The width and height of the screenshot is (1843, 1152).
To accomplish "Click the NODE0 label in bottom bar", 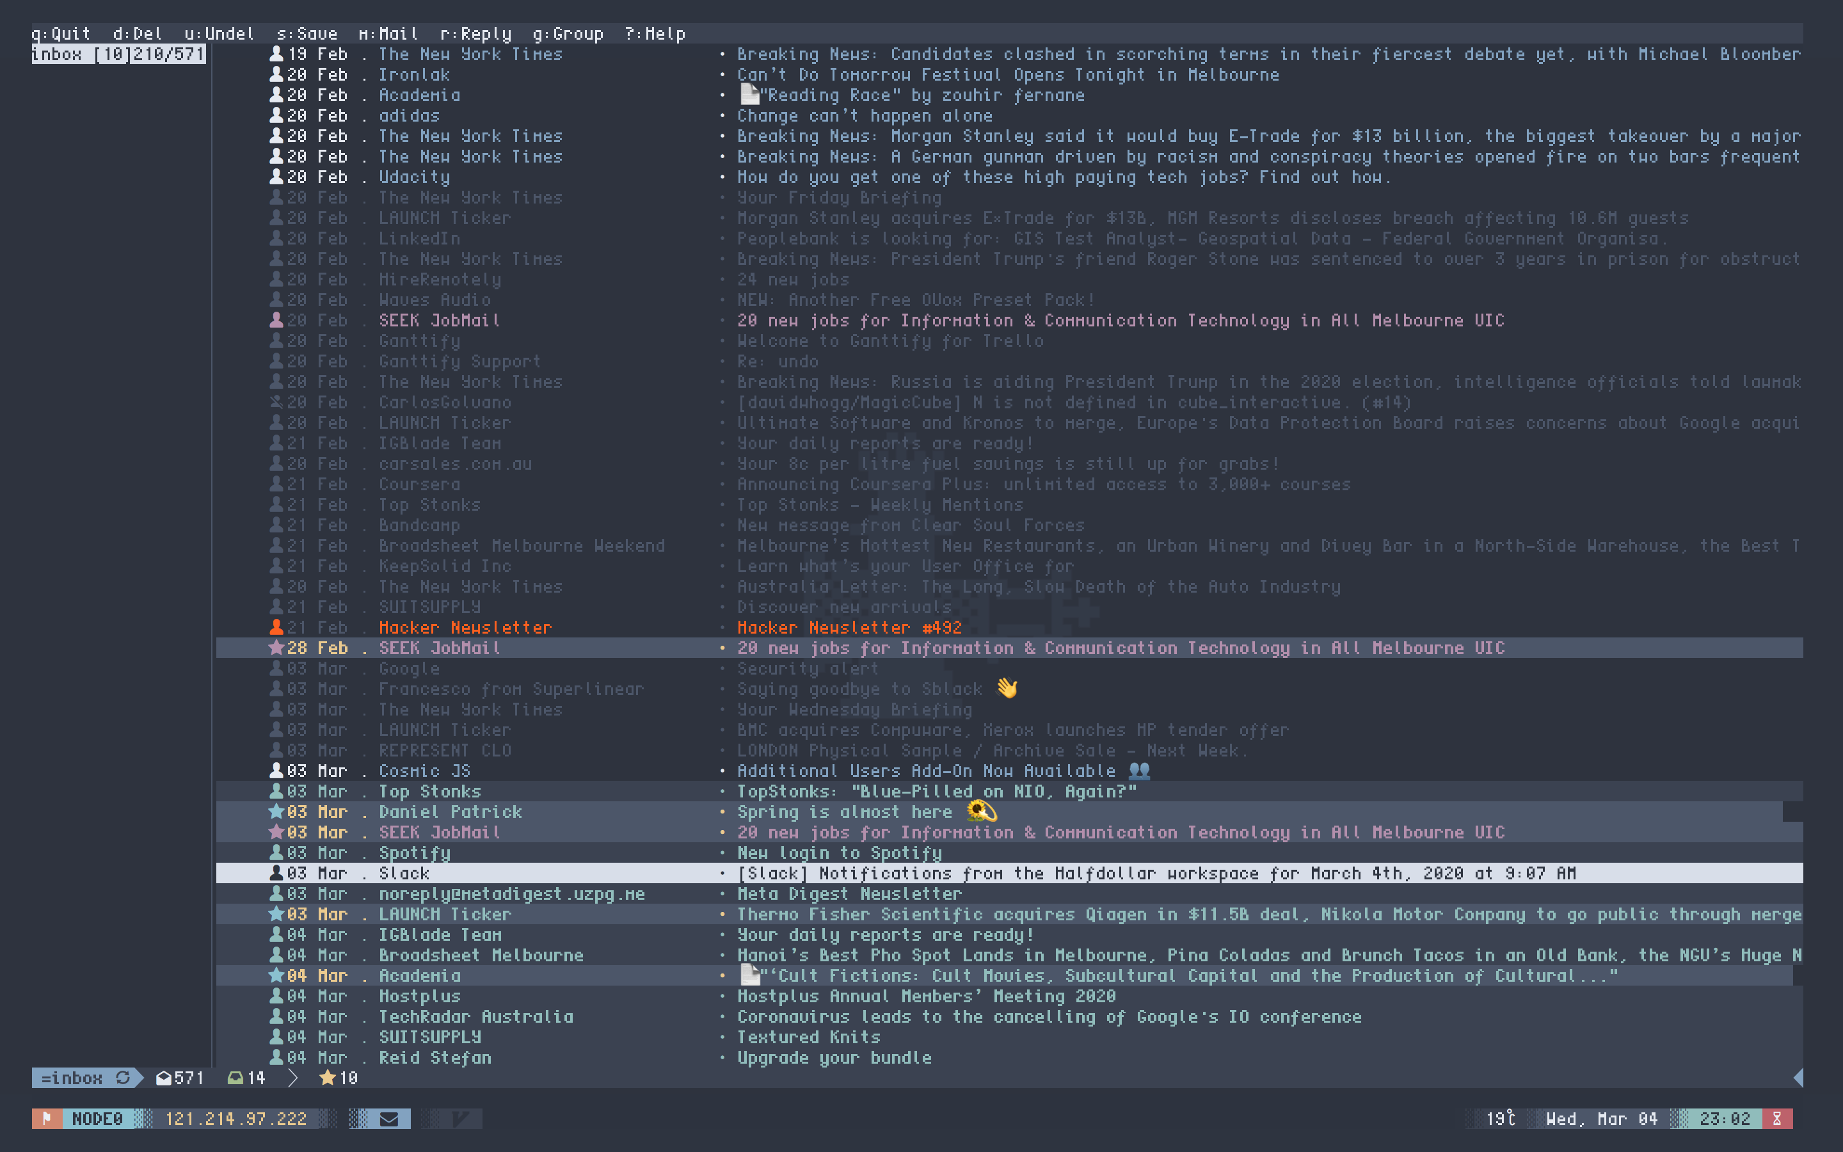I will click(97, 1119).
